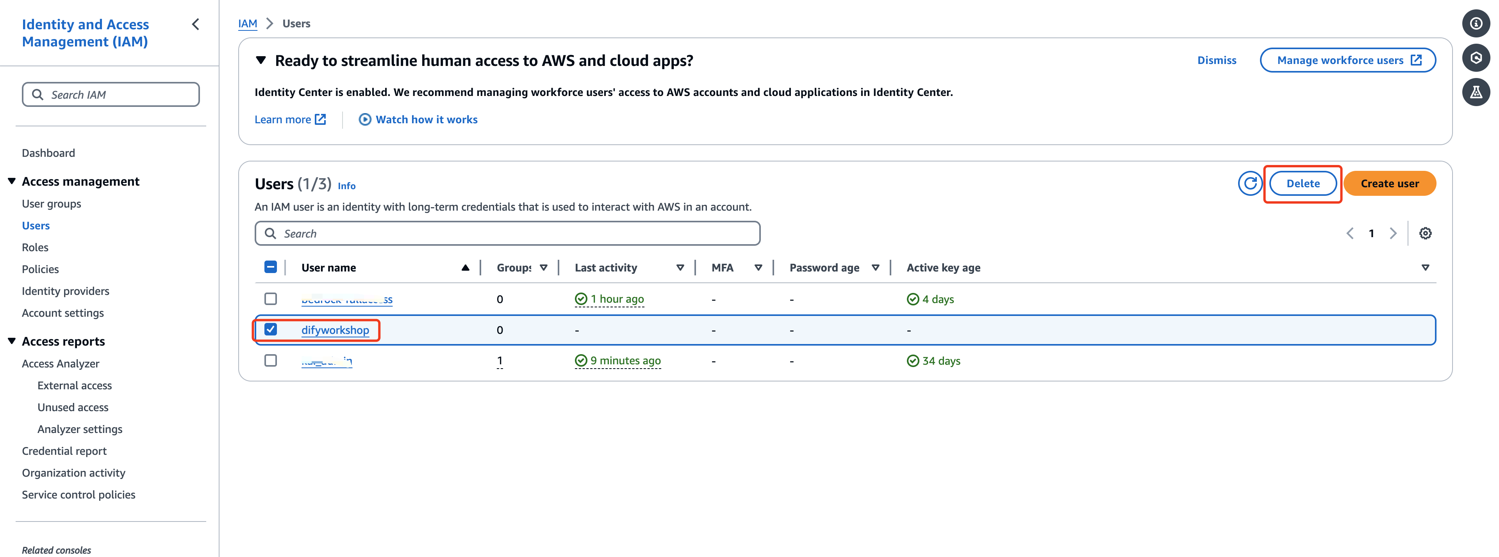The image size is (1499, 557).
Task: Open the Last activity column filter dropdown
Action: (680, 268)
